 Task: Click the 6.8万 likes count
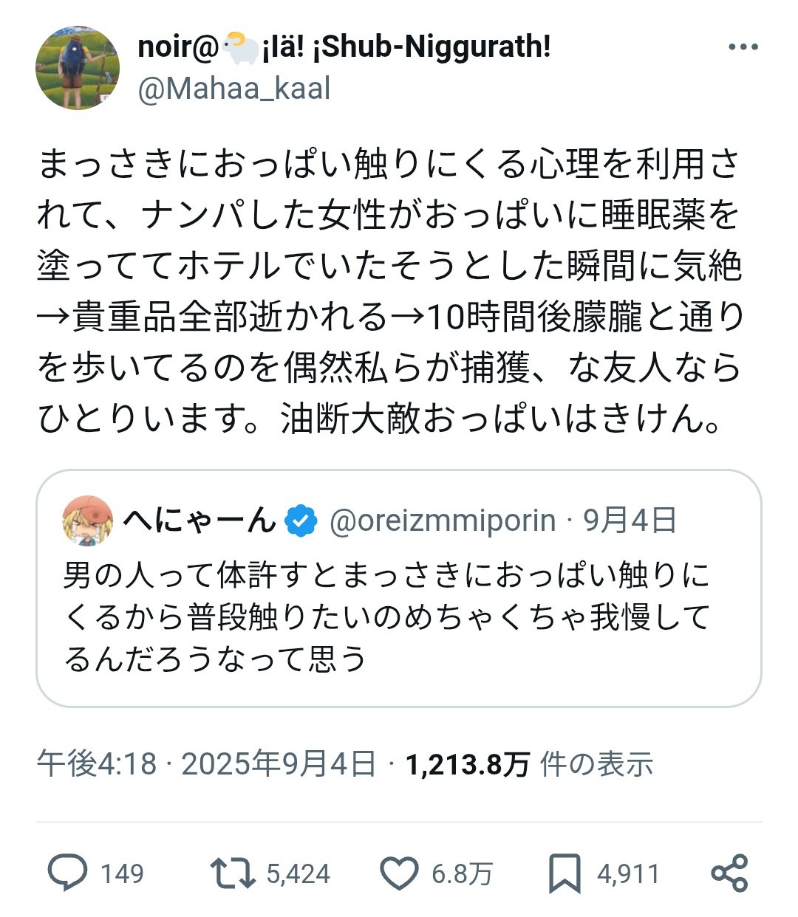point(462,874)
